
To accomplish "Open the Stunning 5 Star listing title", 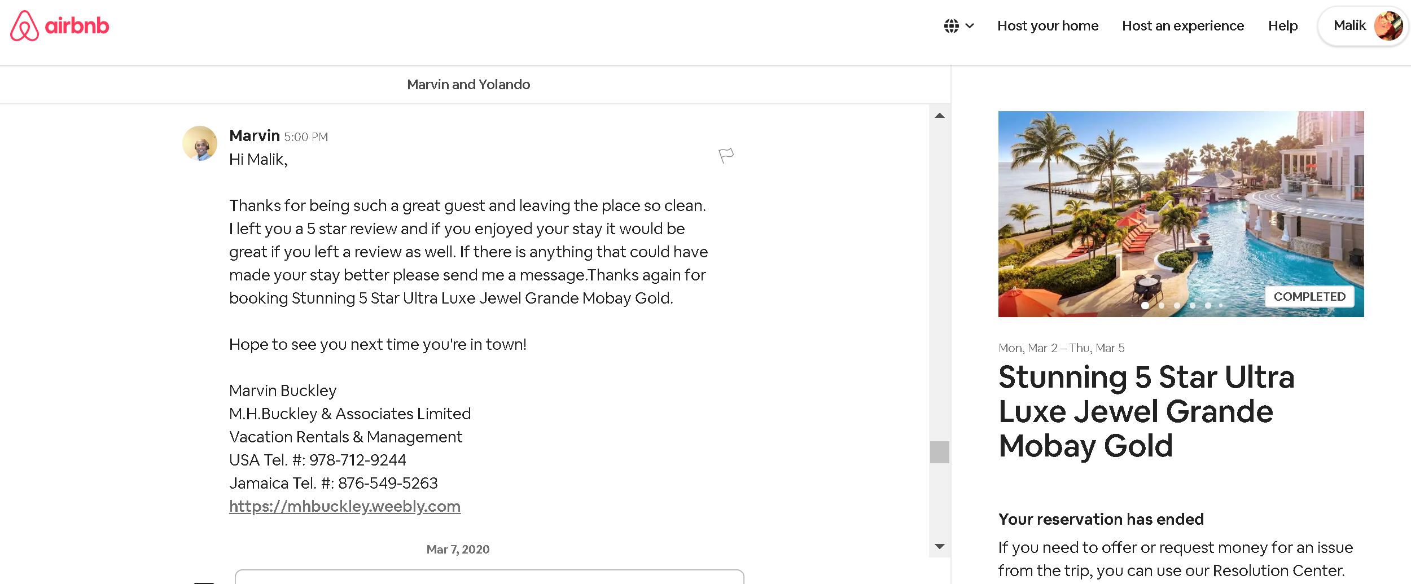I will (1146, 411).
